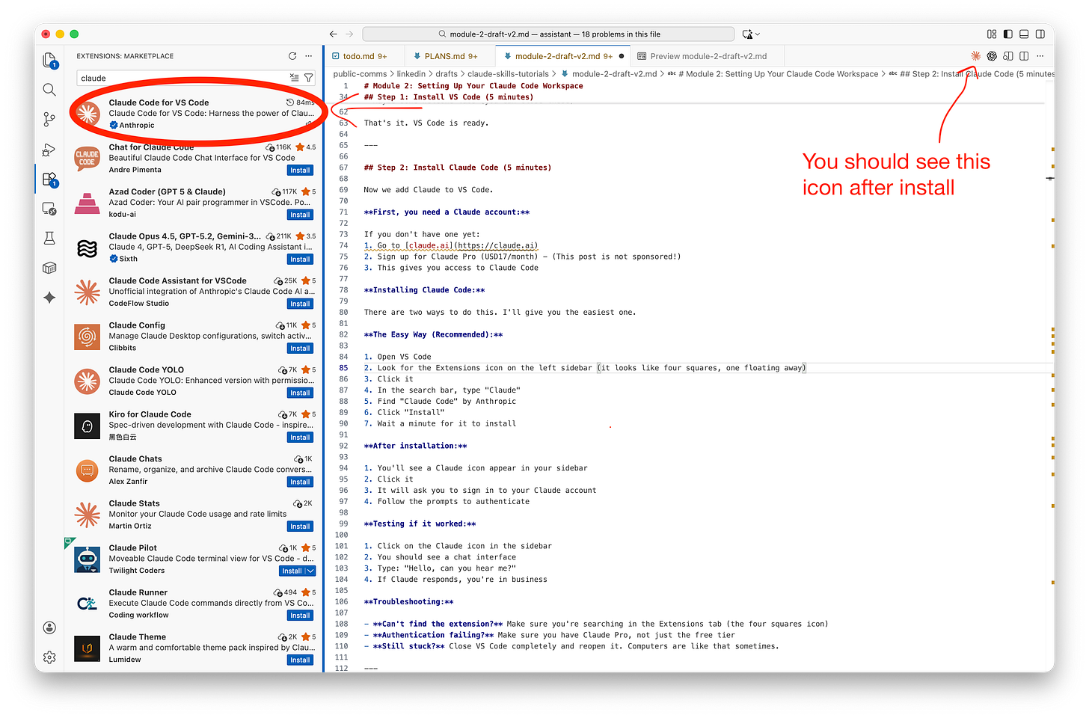Open the Search view in activity bar
Screen dimensions: 1089x718
click(x=49, y=90)
